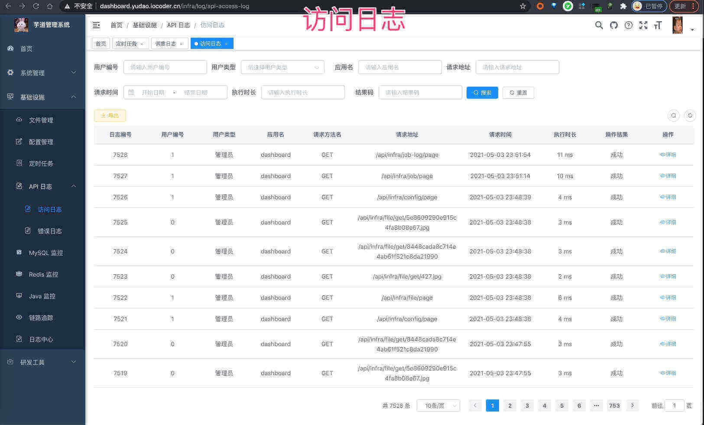The image size is (704, 425).
Task: Refresh the table using the circular refresh icon
Action: point(690,116)
